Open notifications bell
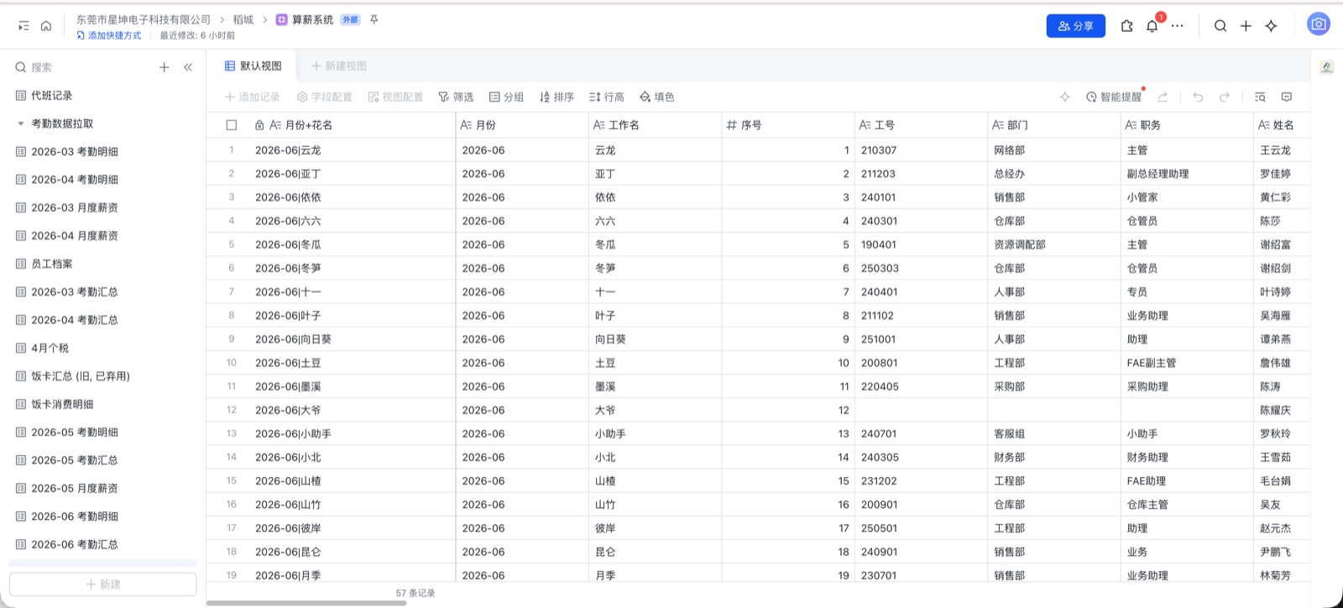The width and height of the screenshot is (1343, 608). coord(1152,26)
